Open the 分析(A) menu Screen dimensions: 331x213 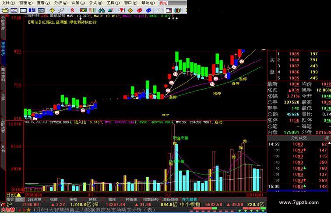tap(60, 3)
